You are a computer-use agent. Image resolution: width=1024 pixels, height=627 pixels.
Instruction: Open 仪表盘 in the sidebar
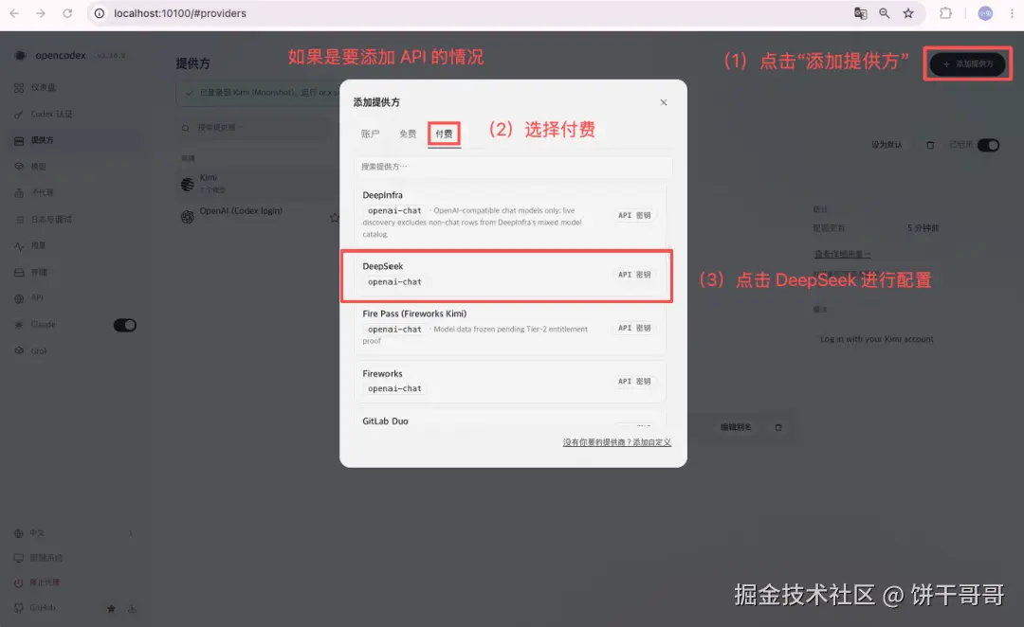point(43,87)
